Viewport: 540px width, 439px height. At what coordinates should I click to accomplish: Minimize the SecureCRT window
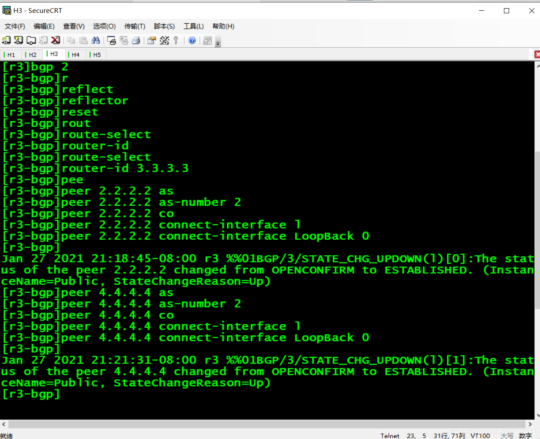tap(482, 10)
